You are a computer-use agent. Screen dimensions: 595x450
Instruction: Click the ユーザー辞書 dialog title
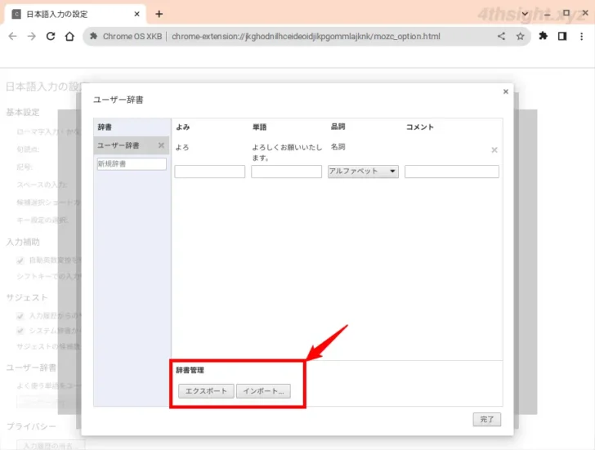pyautogui.click(x=119, y=100)
